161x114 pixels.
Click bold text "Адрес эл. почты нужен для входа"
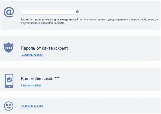pyautogui.click(x=43, y=20)
